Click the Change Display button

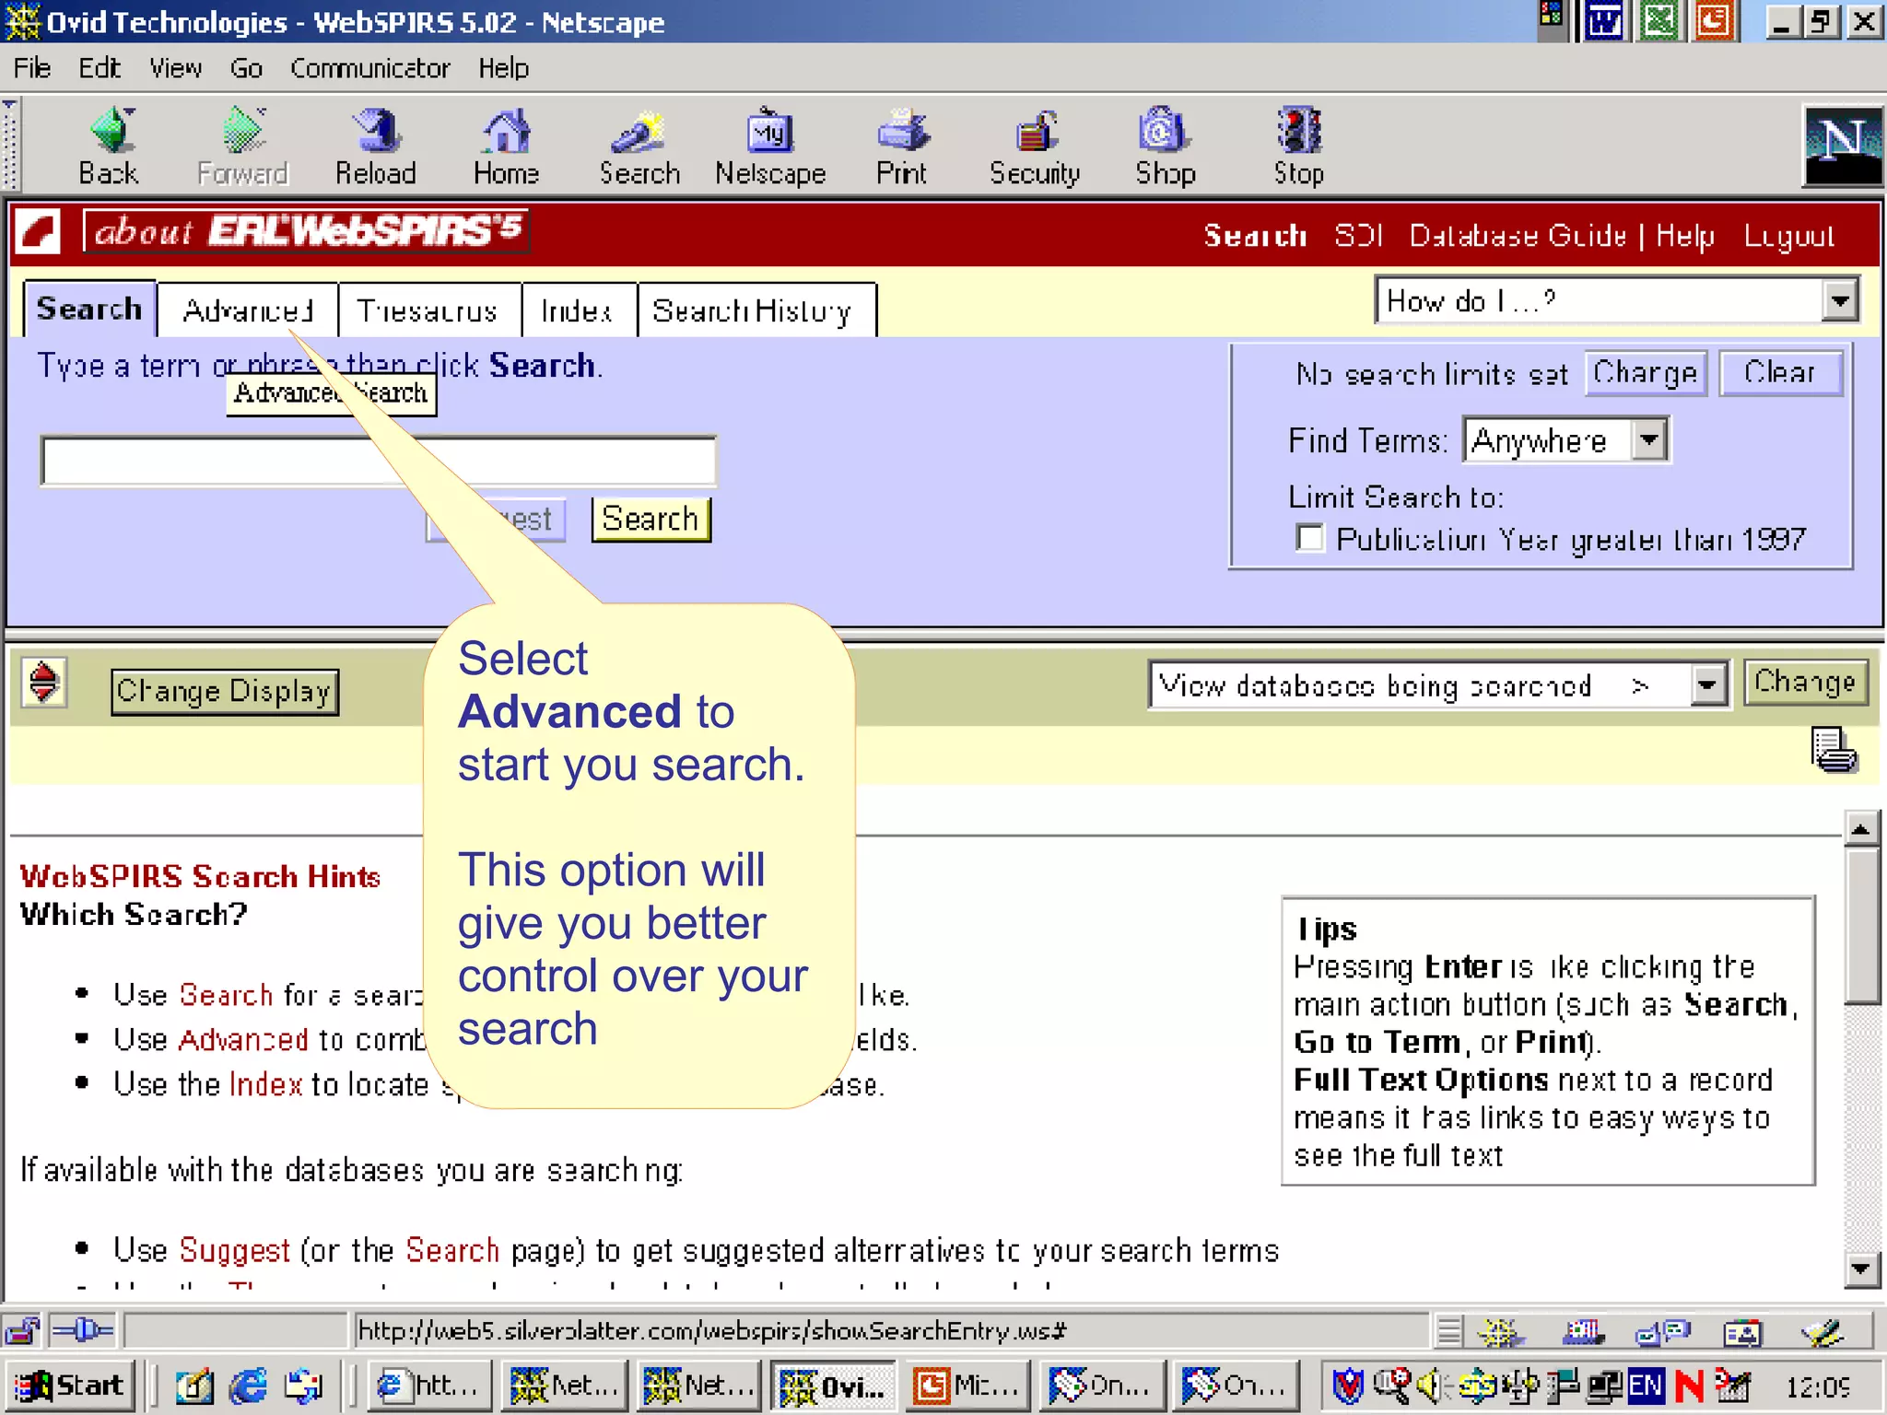225,692
